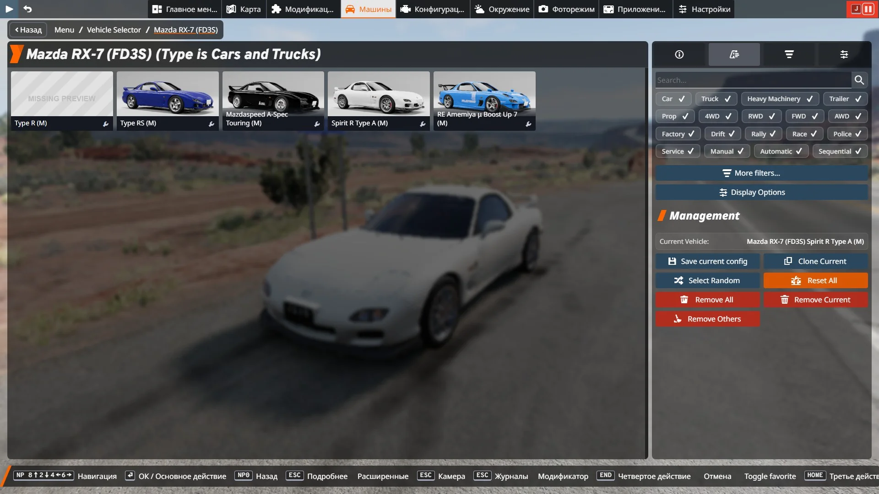Toggle the Prop filter
This screenshot has height=494, width=879.
(x=675, y=116)
